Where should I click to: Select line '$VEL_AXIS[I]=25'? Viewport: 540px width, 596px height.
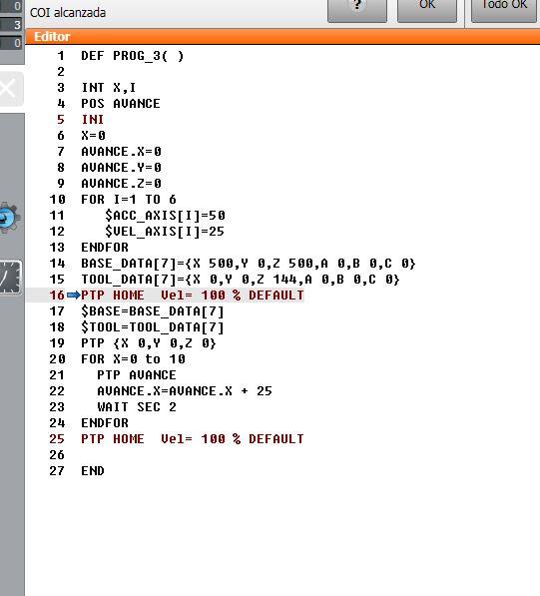pos(165,232)
